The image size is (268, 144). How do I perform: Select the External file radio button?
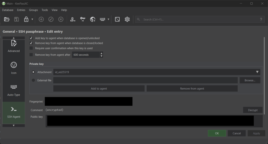pos(33,80)
